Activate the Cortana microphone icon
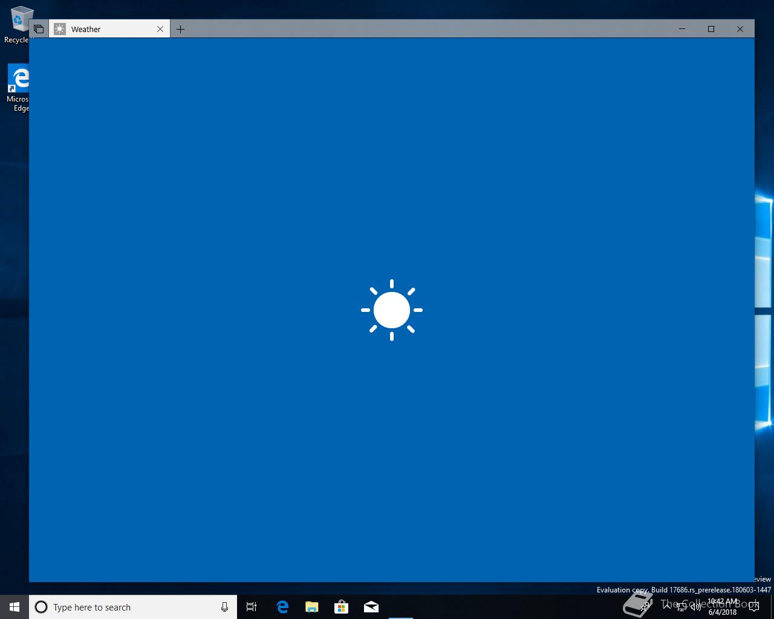The image size is (774, 619). (x=224, y=607)
